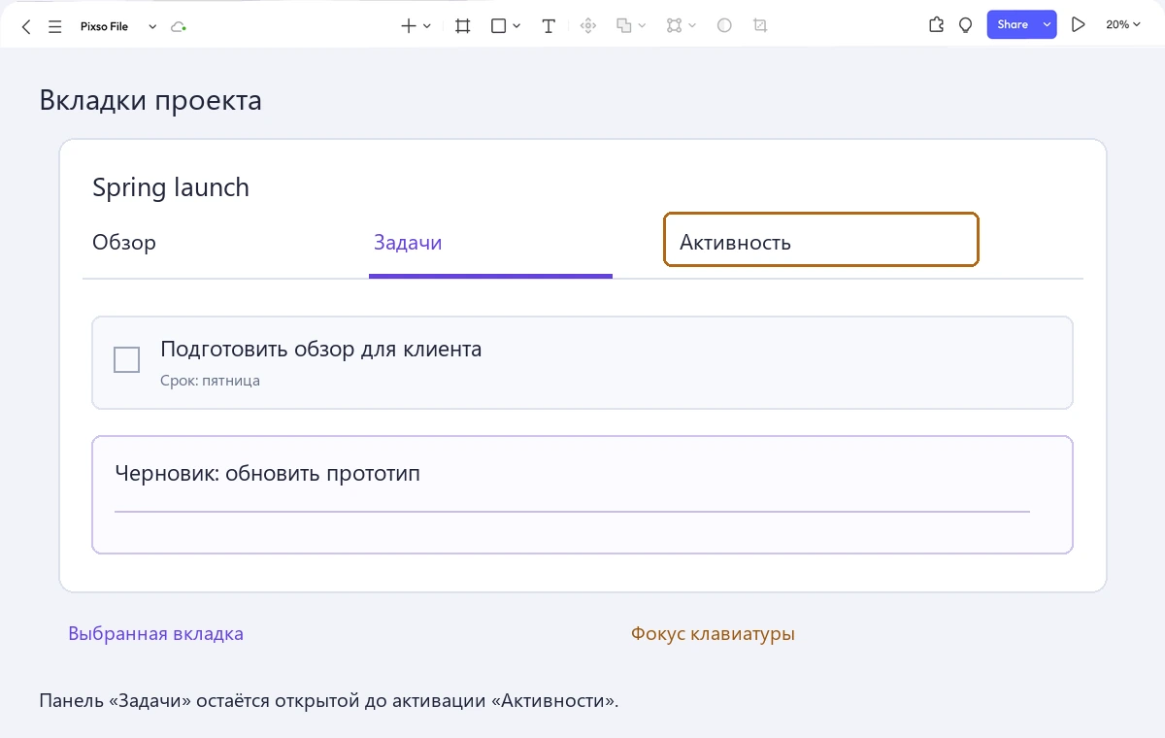Switch to the Обзор tab
The image size is (1165, 738).
pyautogui.click(x=124, y=242)
